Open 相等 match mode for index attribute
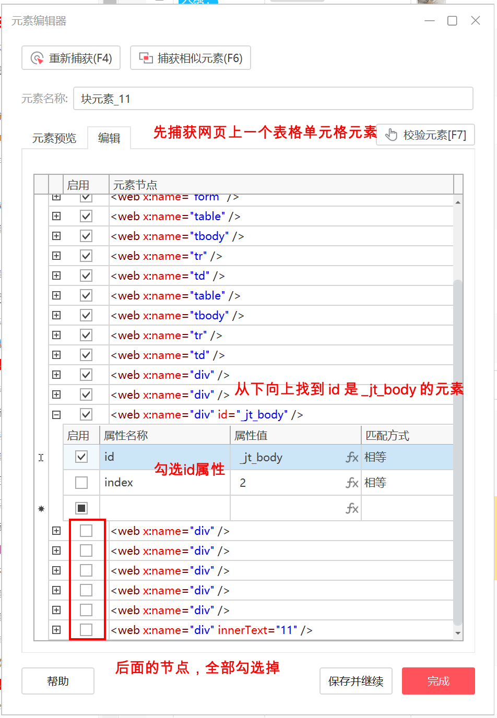The height and width of the screenshot is (718, 497). [407, 483]
